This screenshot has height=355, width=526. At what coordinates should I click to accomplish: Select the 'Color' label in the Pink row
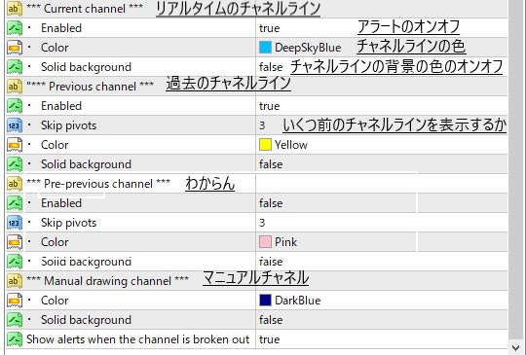coord(55,242)
